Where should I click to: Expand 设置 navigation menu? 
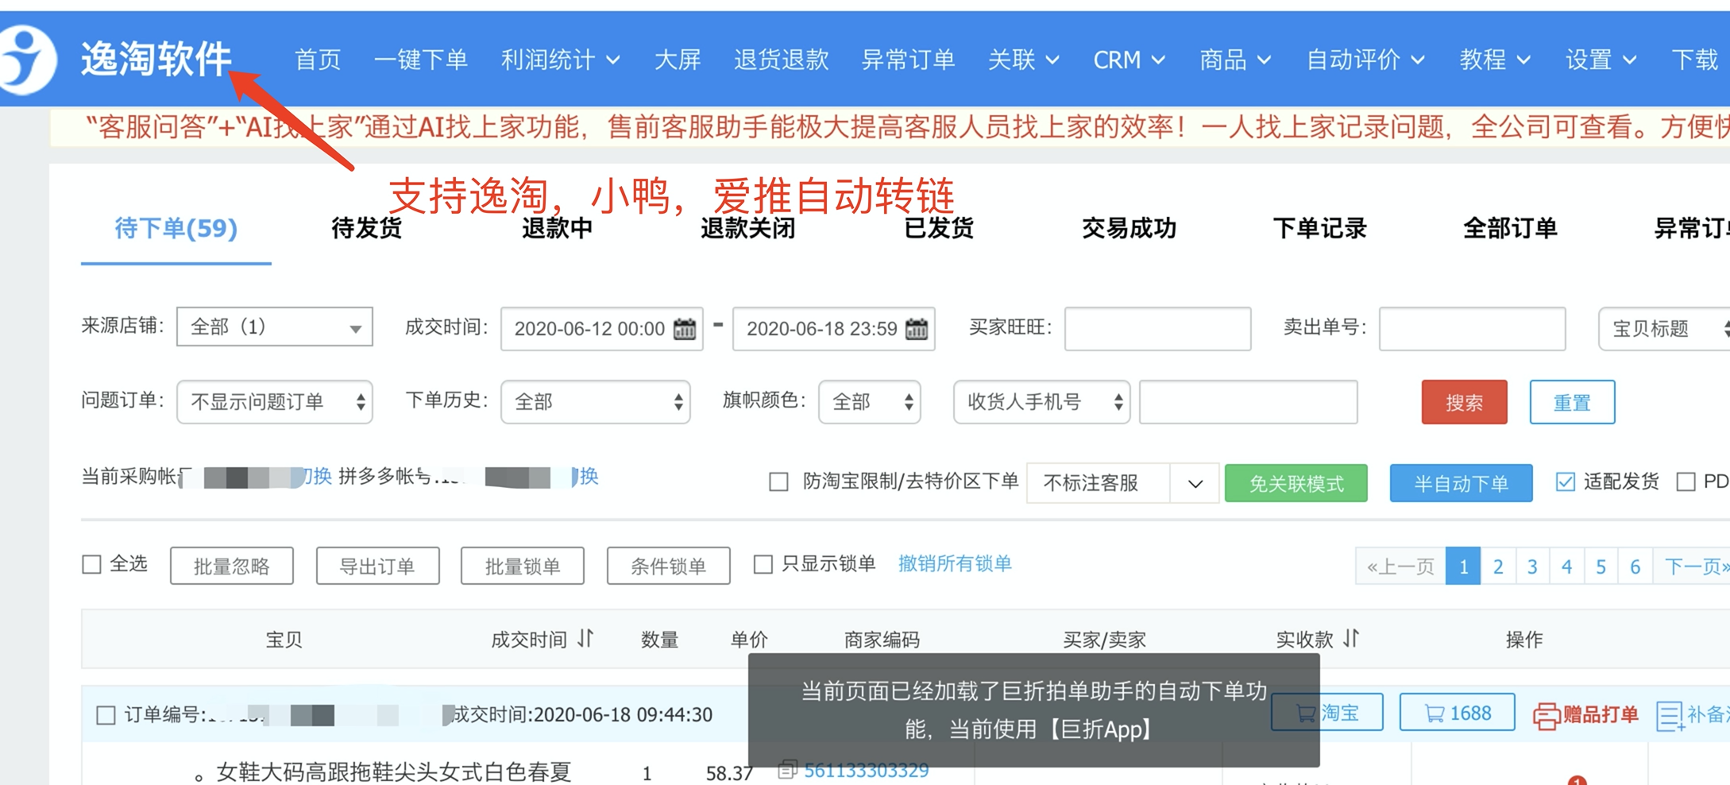(x=1601, y=60)
